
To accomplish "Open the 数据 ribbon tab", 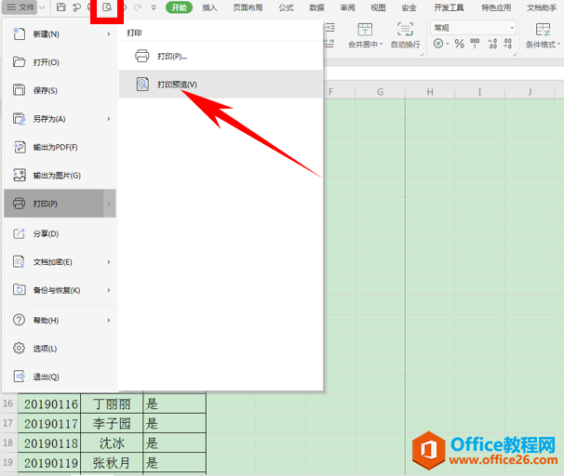I will (316, 7).
